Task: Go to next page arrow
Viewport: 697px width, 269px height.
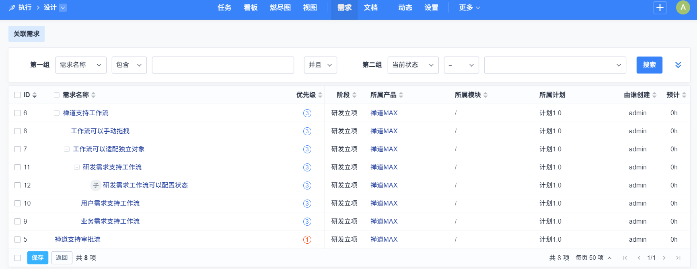Action: point(664,258)
